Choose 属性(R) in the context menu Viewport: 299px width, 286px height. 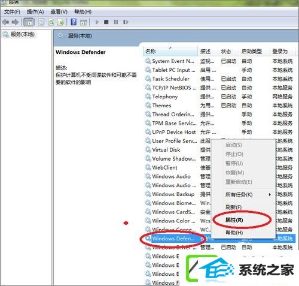tap(234, 220)
